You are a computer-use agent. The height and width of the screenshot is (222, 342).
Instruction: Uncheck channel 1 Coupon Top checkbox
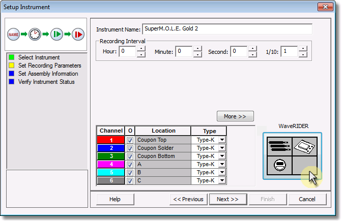[x=130, y=140]
